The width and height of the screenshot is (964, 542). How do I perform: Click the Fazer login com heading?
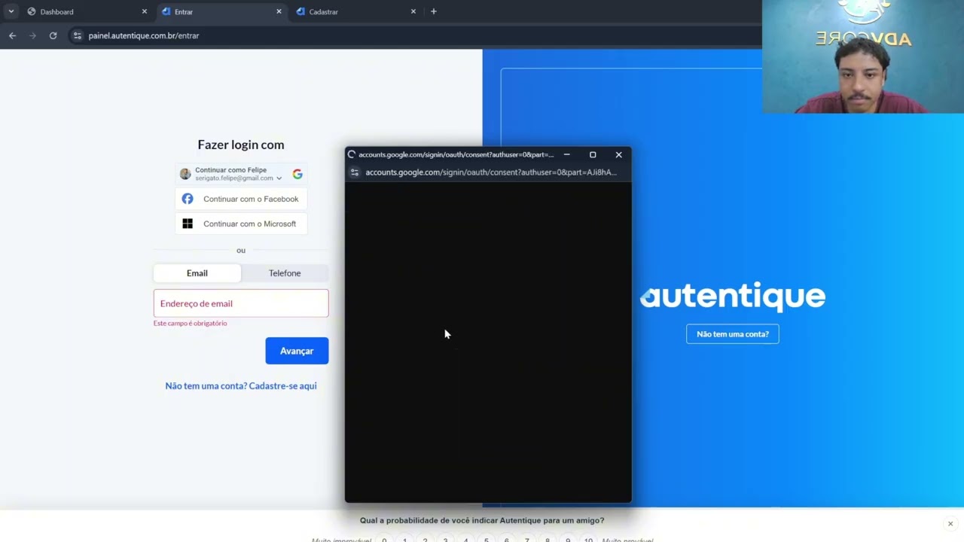(241, 145)
